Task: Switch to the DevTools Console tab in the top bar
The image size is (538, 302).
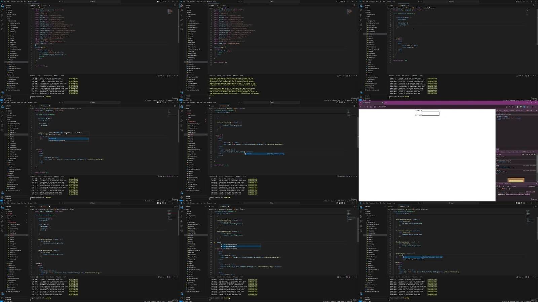Action: (511, 111)
